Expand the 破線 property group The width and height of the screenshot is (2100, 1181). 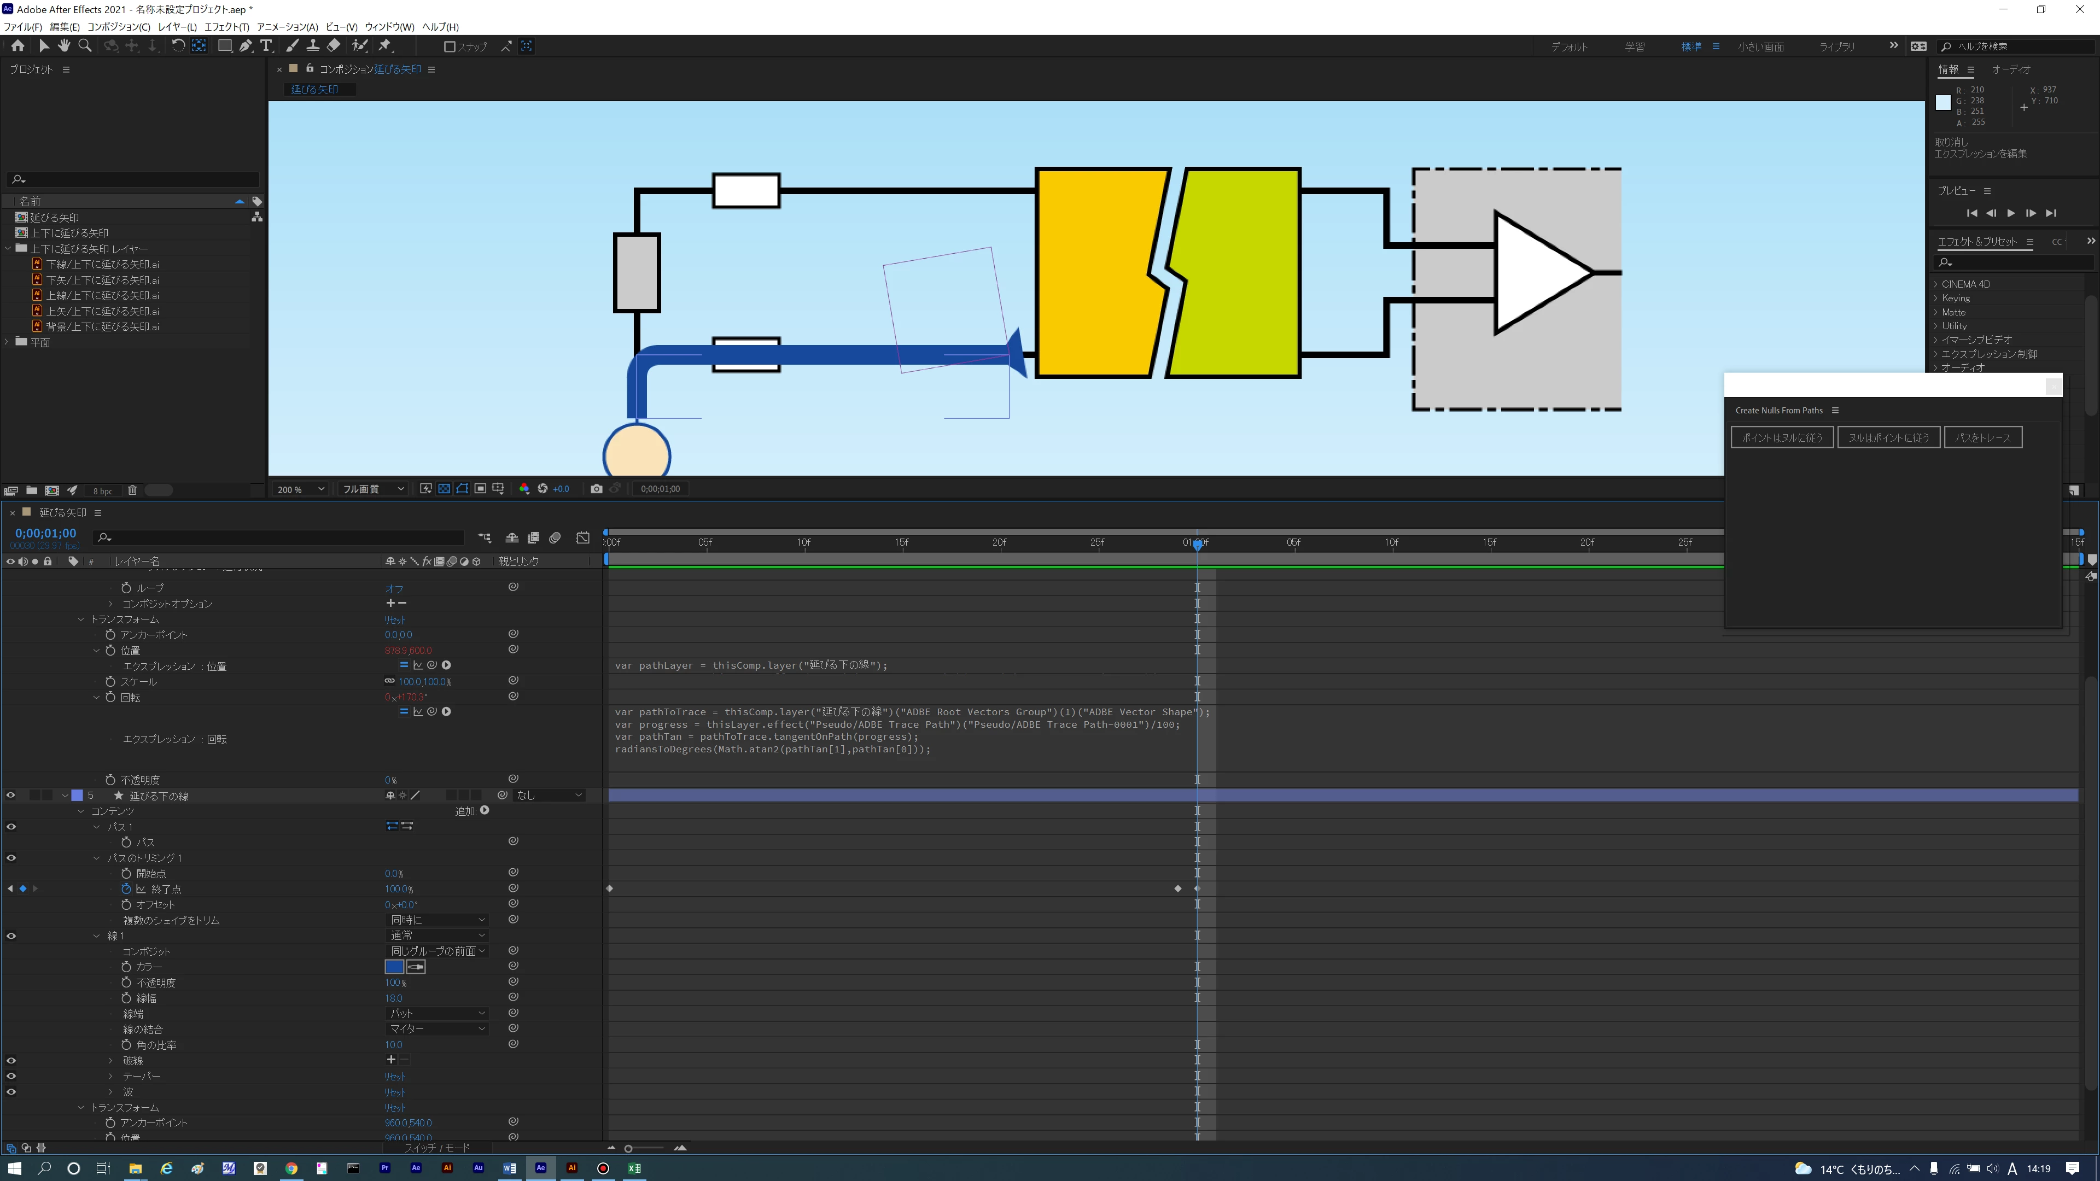(111, 1060)
